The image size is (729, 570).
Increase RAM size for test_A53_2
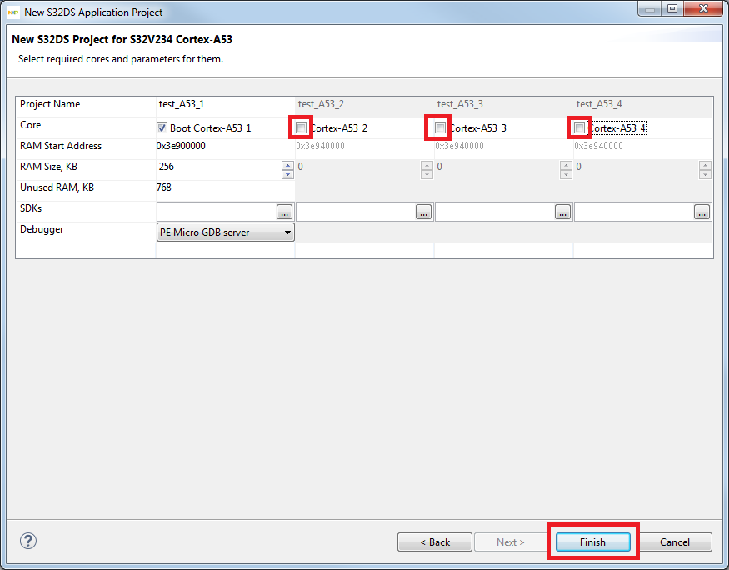pos(427,166)
